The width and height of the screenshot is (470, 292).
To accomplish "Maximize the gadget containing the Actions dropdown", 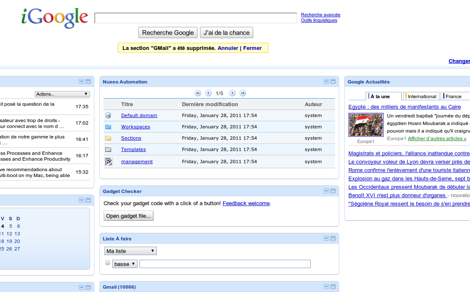I will click(88, 81).
